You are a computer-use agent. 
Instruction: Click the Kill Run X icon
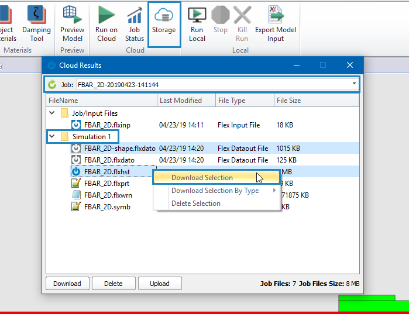pyautogui.click(x=242, y=15)
